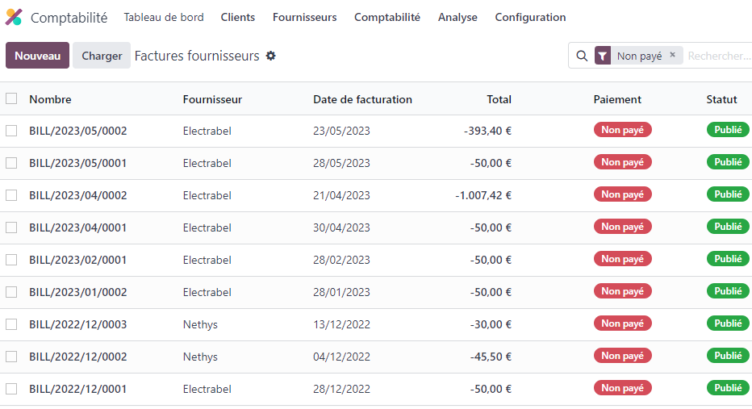Click the search input field
The height and width of the screenshot is (409, 752).
(718, 56)
